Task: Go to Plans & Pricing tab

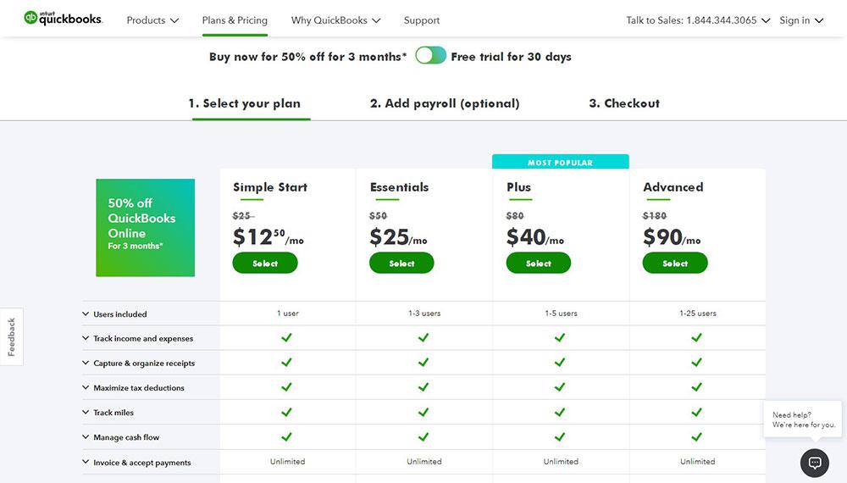Action: point(235,20)
